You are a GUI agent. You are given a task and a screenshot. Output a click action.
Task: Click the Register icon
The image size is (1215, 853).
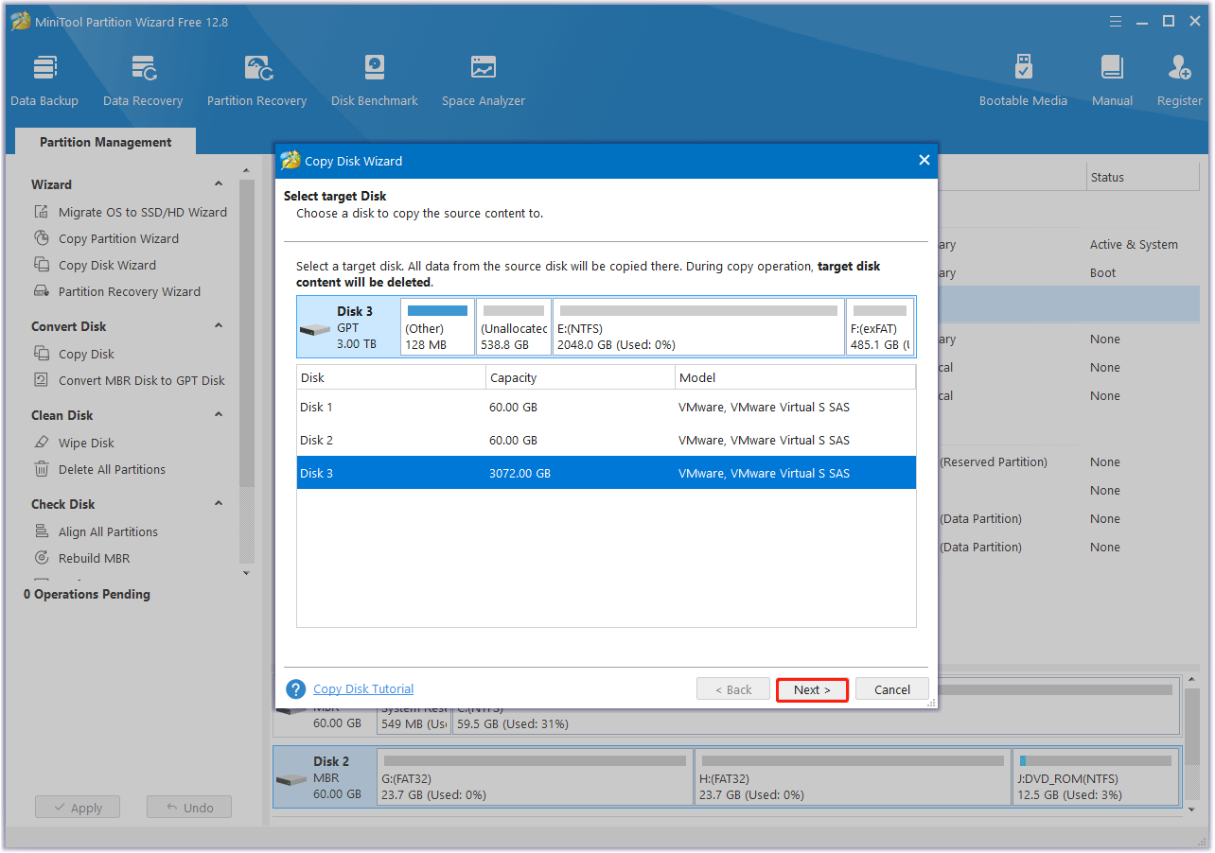pyautogui.click(x=1179, y=78)
